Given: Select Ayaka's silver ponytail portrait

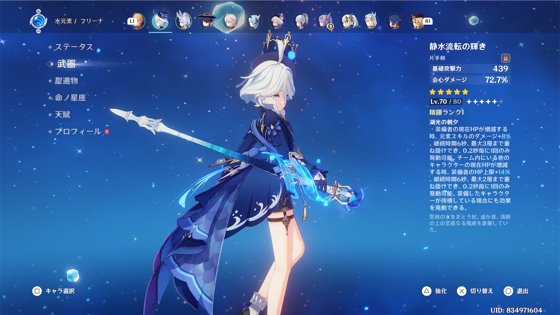Looking at the screenshot, I should point(300,21).
